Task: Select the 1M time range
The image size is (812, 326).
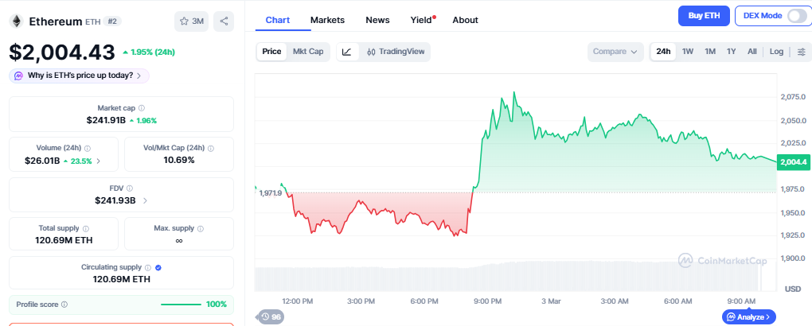Action: click(710, 52)
